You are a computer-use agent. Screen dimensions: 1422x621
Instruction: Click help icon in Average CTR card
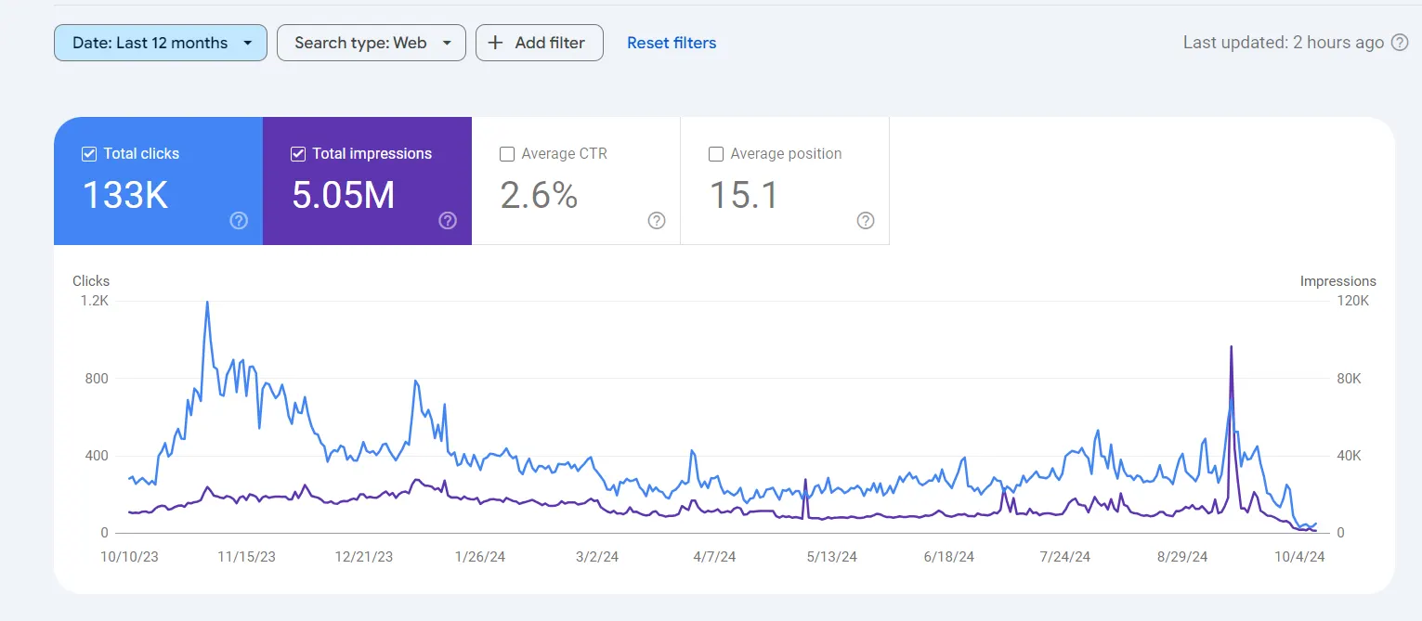pyautogui.click(x=657, y=220)
